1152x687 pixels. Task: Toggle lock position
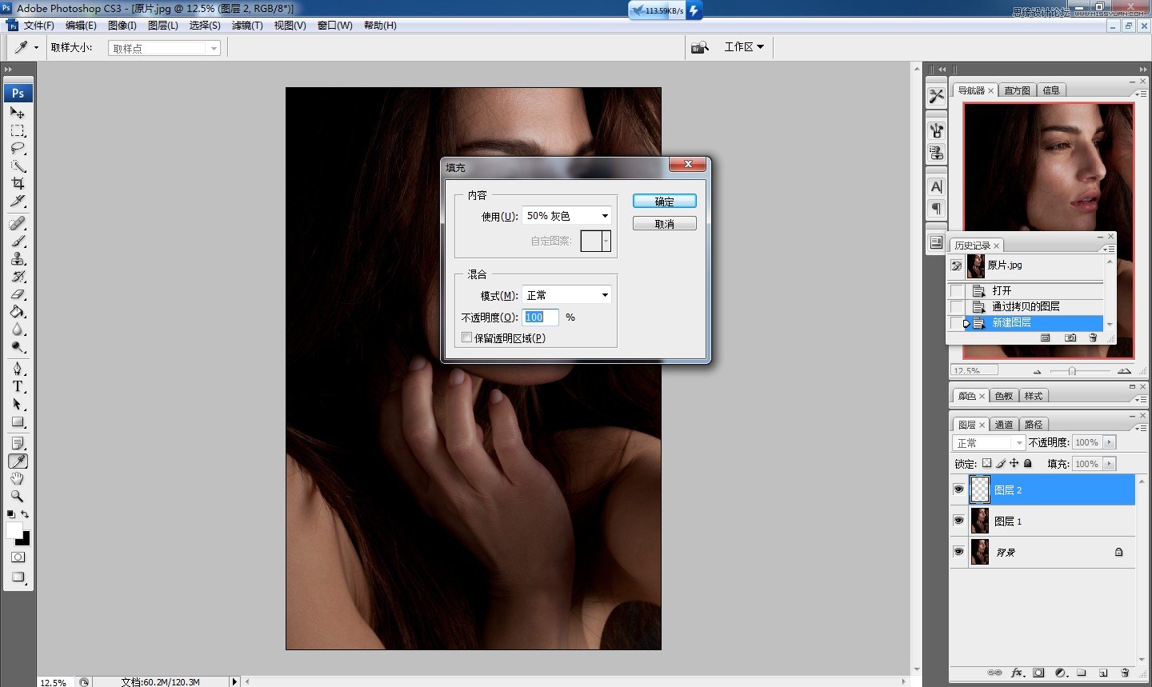pos(1014,463)
